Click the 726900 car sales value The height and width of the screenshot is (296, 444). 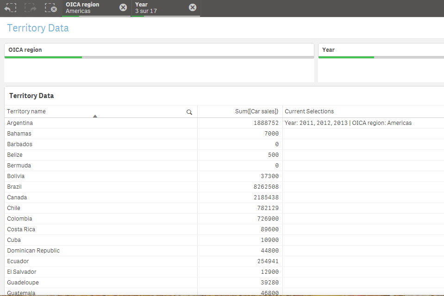pyautogui.click(x=268, y=219)
